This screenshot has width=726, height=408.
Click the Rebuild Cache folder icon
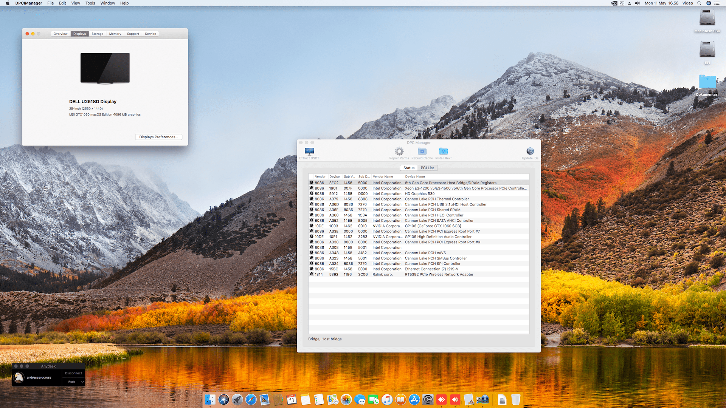coord(422,151)
